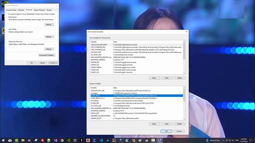Click scroll down arrow of system variables list
255x143 pixels.
point(184,119)
